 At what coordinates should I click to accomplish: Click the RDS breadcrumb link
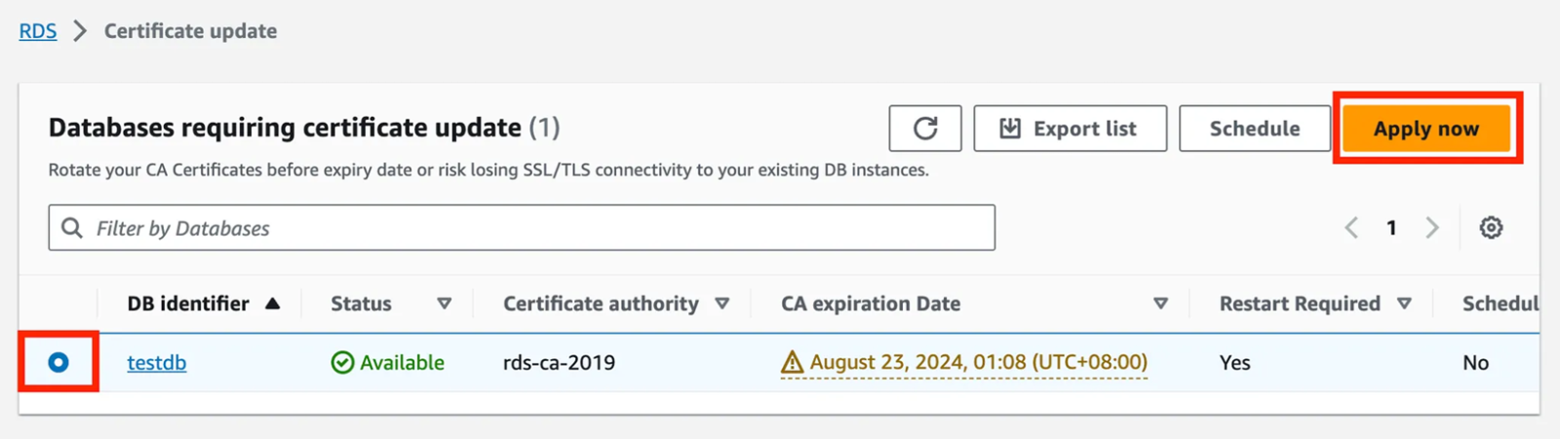(38, 31)
